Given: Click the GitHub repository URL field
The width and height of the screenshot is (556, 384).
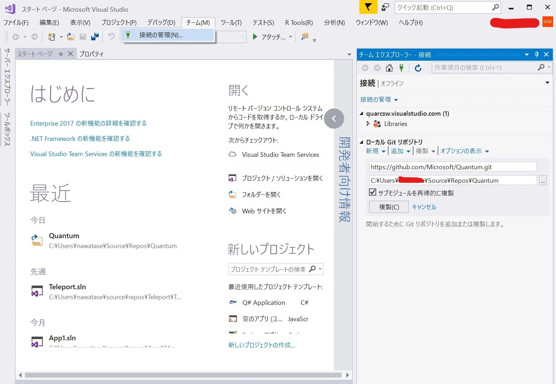Looking at the screenshot, I should tap(453, 167).
